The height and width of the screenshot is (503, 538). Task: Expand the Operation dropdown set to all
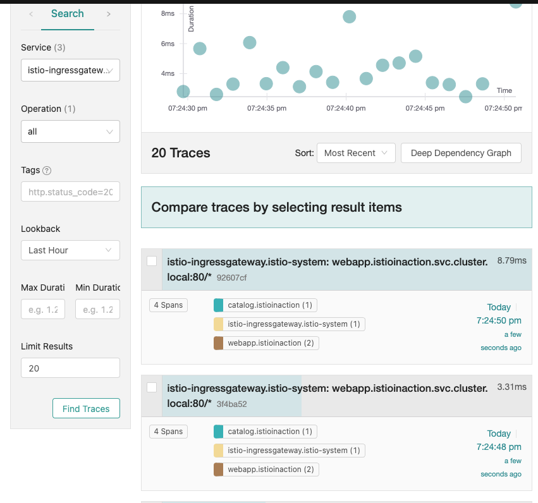(x=70, y=131)
